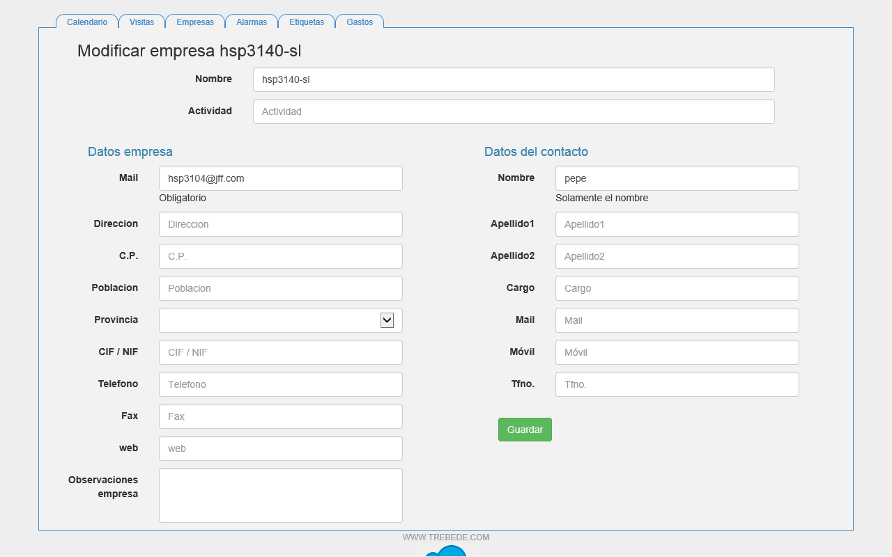Click into the company Nombre field
The image size is (892, 557).
click(x=514, y=79)
